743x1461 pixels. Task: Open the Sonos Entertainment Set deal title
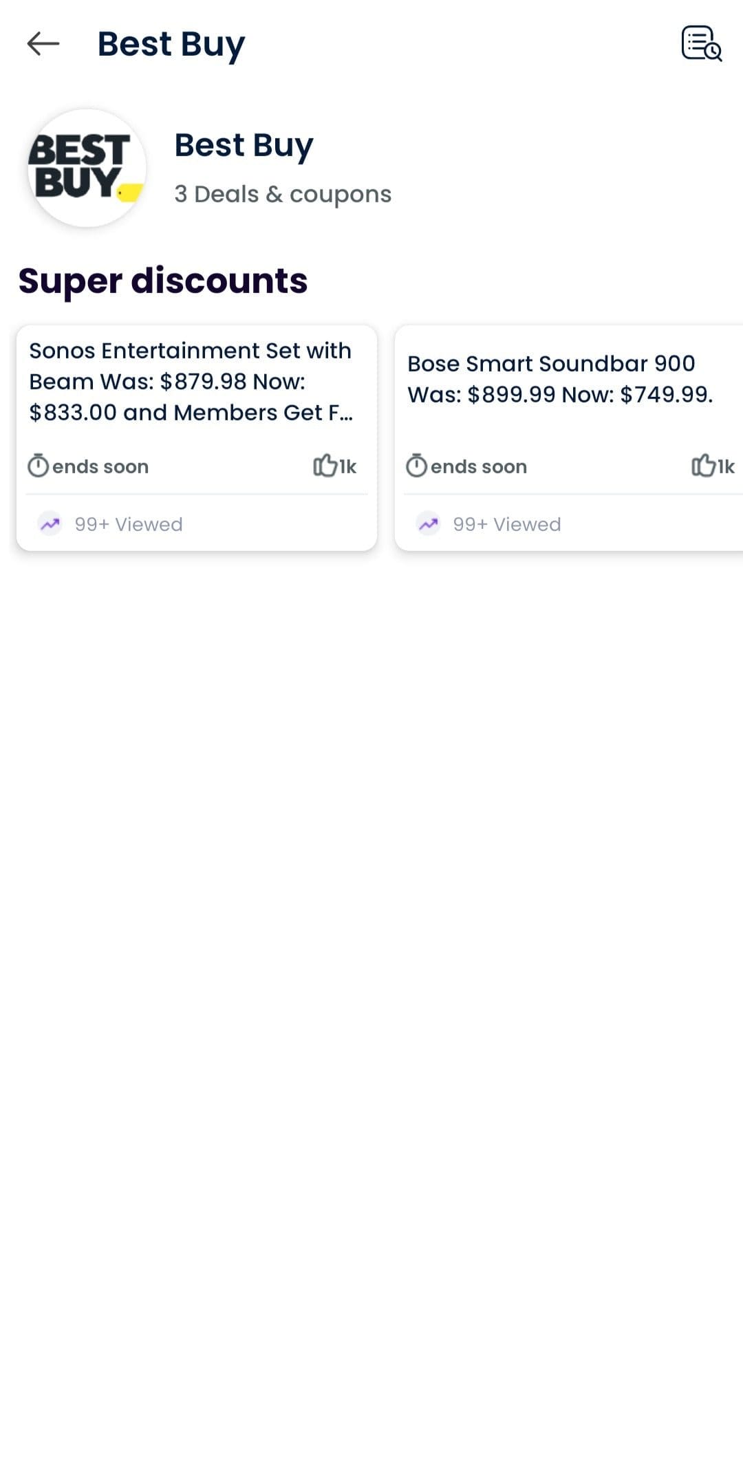[191, 381]
